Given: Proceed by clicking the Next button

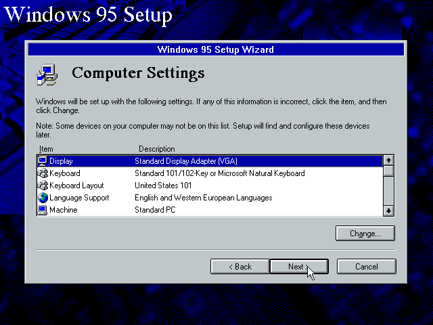Looking at the screenshot, I should [298, 267].
